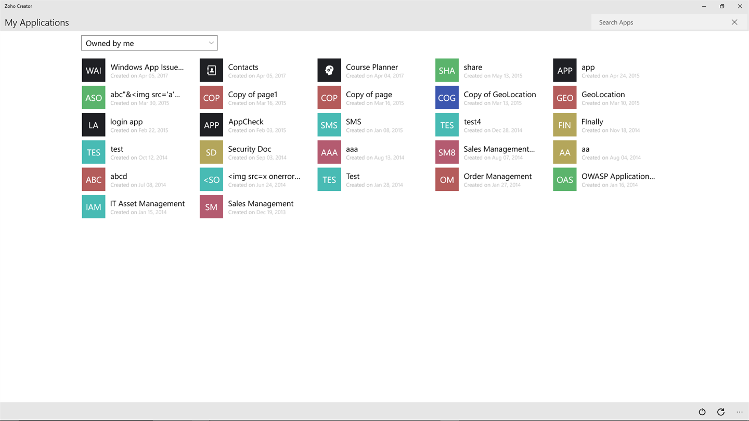The image size is (749, 421).
Task: Click the blue COG GeoLocation copy tile
Action: click(447, 98)
